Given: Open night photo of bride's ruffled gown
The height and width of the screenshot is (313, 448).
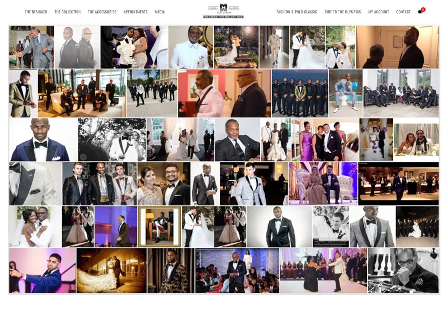Looking at the screenshot, I should point(112,271).
